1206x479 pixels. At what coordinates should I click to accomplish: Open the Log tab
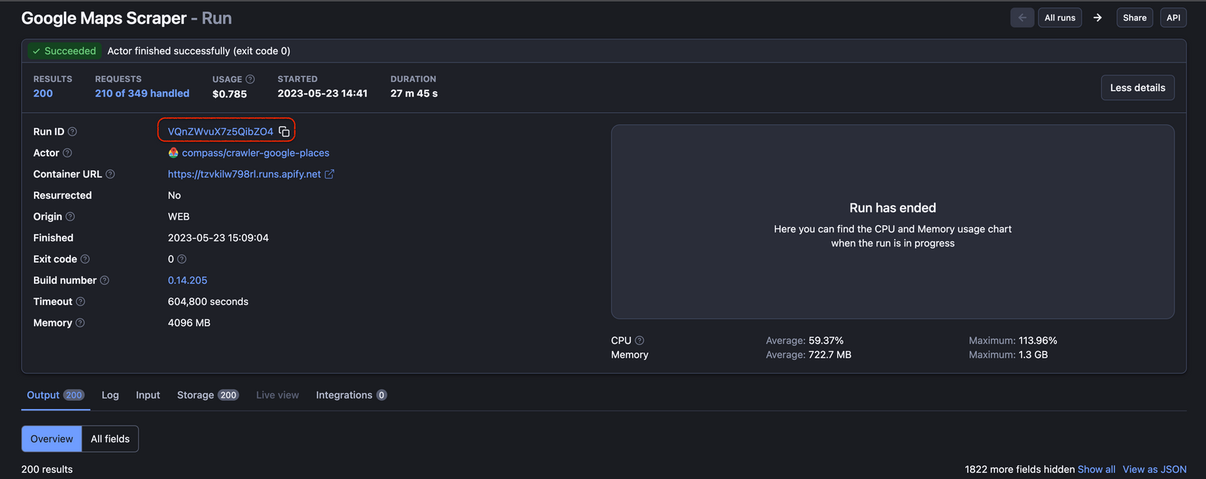(x=110, y=395)
